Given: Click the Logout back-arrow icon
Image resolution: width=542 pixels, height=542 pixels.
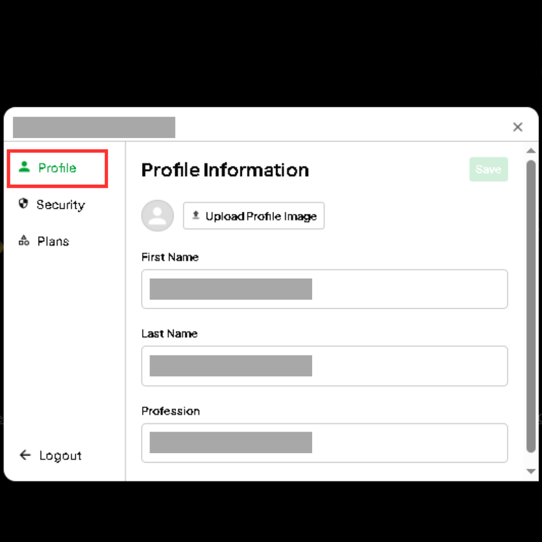Looking at the screenshot, I should click(25, 455).
